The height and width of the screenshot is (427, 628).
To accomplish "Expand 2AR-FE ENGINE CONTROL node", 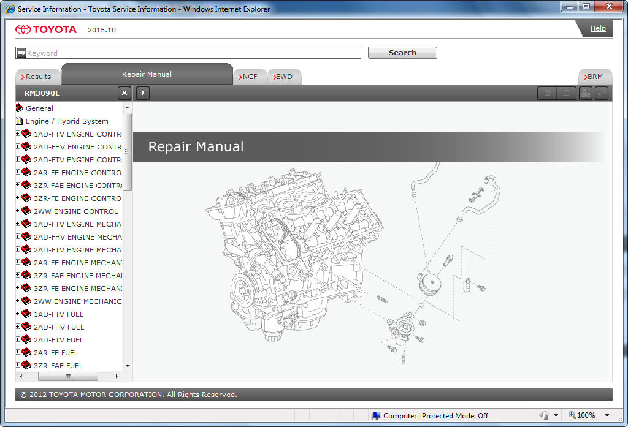I will (18, 172).
